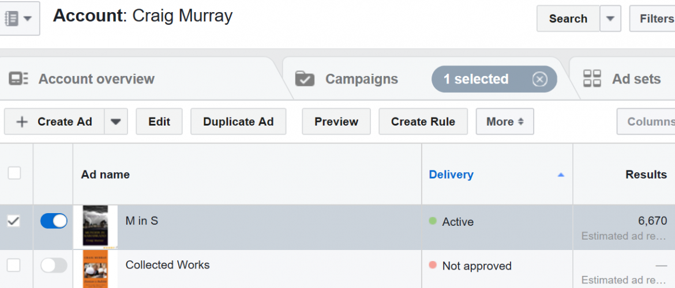Image resolution: width=675 pixels, height=288 pixels.
Task: Toggle off the M in S ad
Action: [54, 221]
